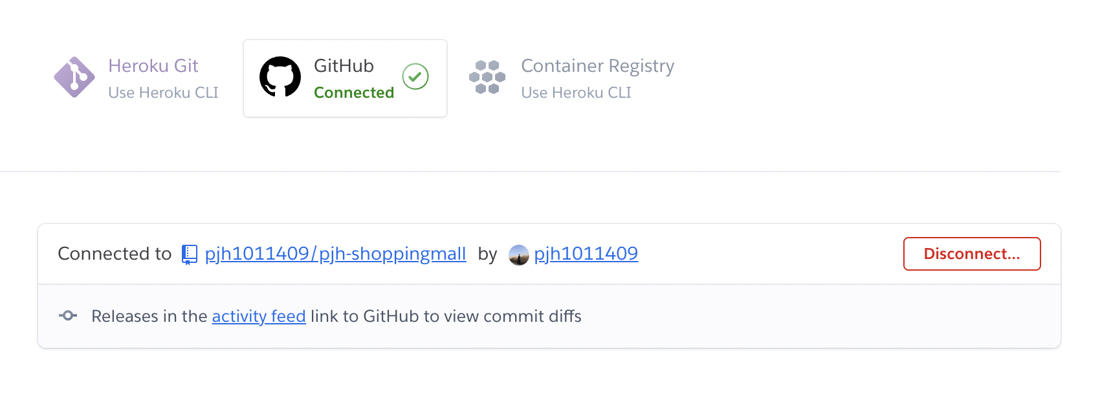Open the pjh1011409 user profile link

(x=586, y=253)
